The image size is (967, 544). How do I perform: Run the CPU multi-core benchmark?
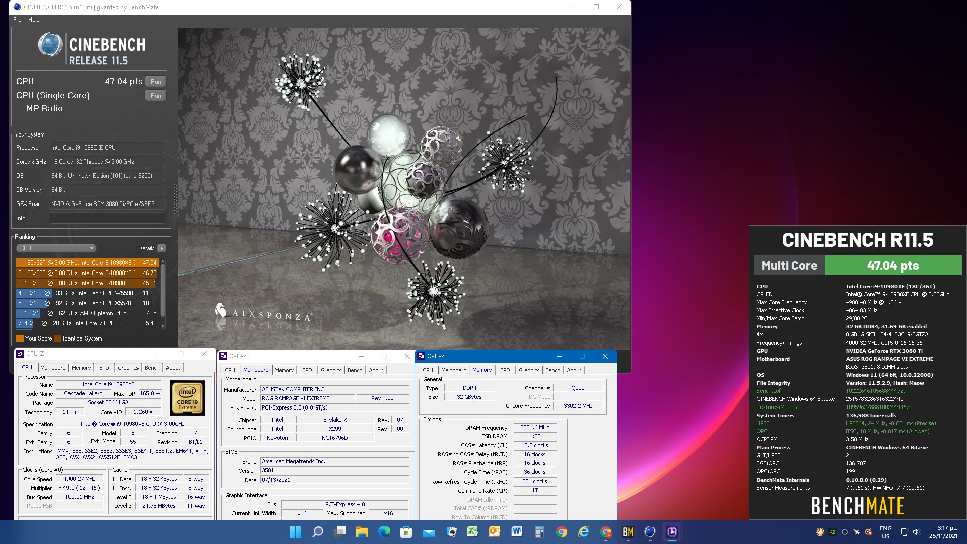tap(156, 82)
